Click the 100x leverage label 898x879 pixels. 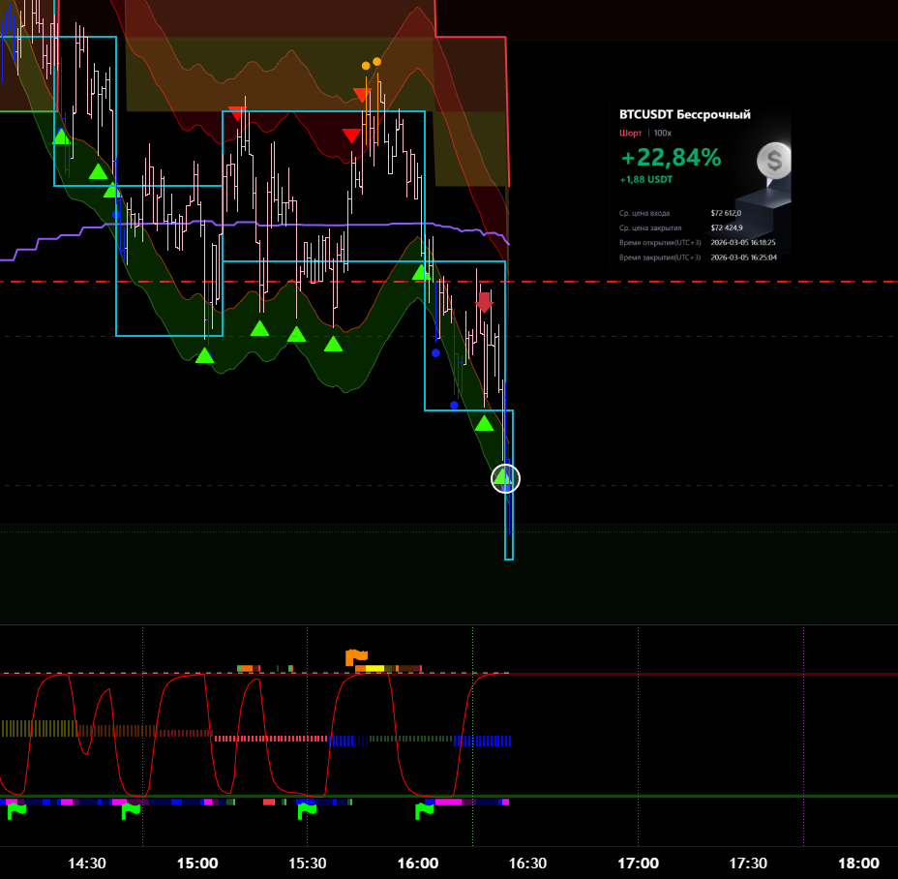click(x=662, y=133)
